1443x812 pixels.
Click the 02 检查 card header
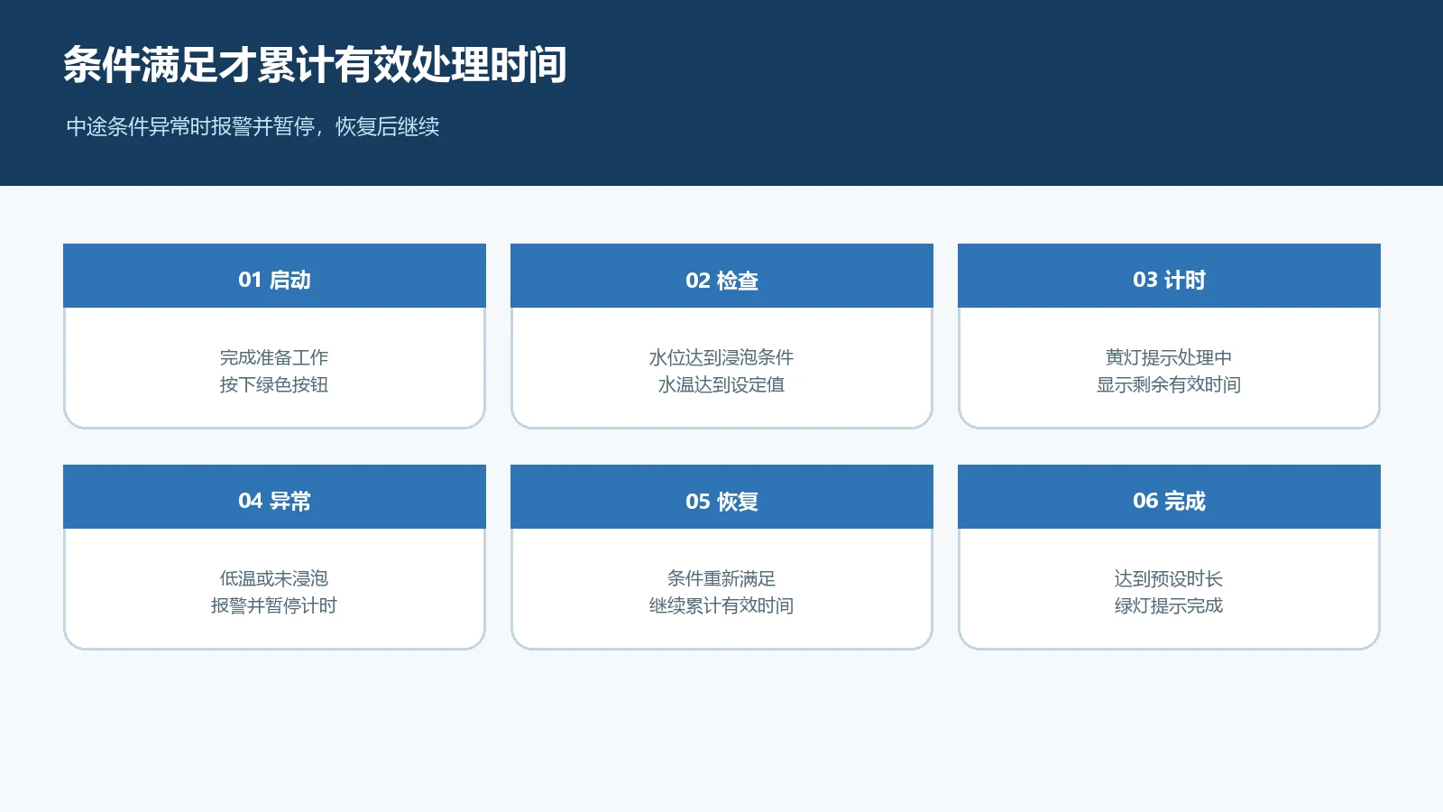click(721, 276)
